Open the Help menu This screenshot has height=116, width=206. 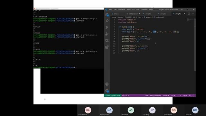coord(151,10)
